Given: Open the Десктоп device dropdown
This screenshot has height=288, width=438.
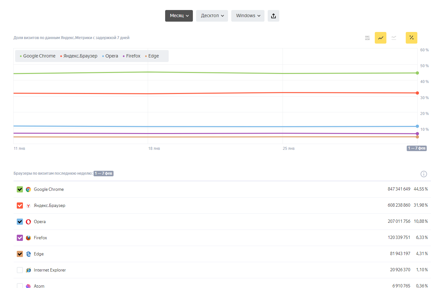Looking at the screenshot, I should (x=212, y=16).
